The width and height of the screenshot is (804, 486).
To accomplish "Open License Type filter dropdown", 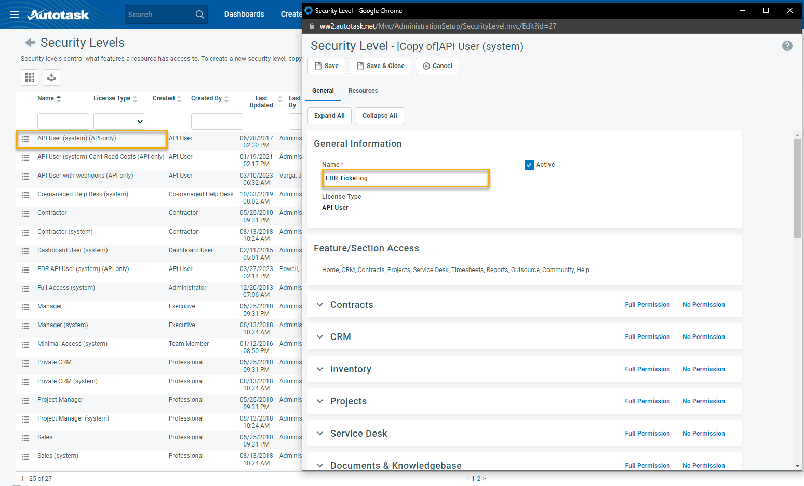I will [x=119, y=122].
